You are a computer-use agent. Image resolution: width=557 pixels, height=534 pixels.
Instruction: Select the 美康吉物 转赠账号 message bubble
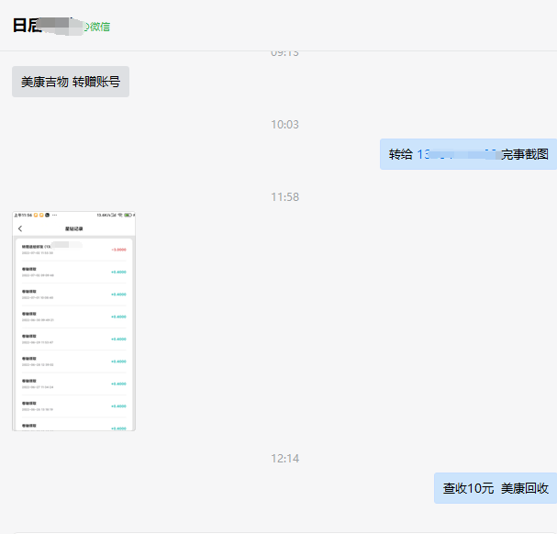(71, 82)
